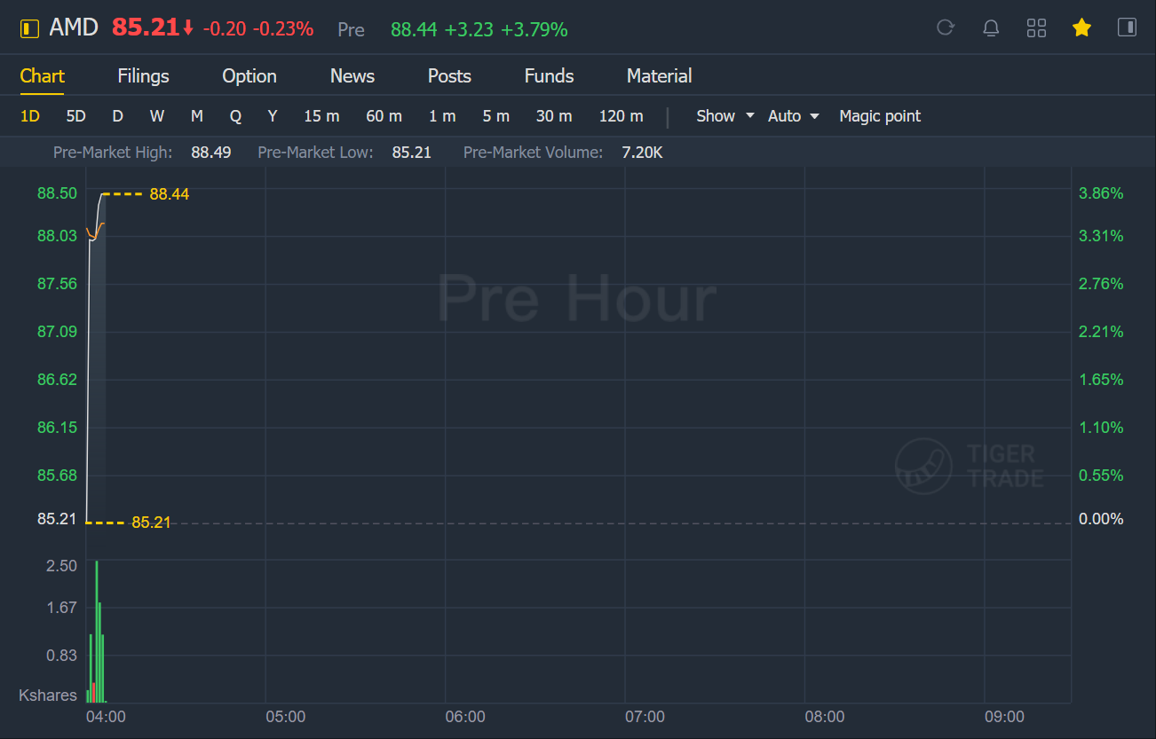Click the pre-market price 88.44 in header
1156x739 pixels.
pos(414,30)
